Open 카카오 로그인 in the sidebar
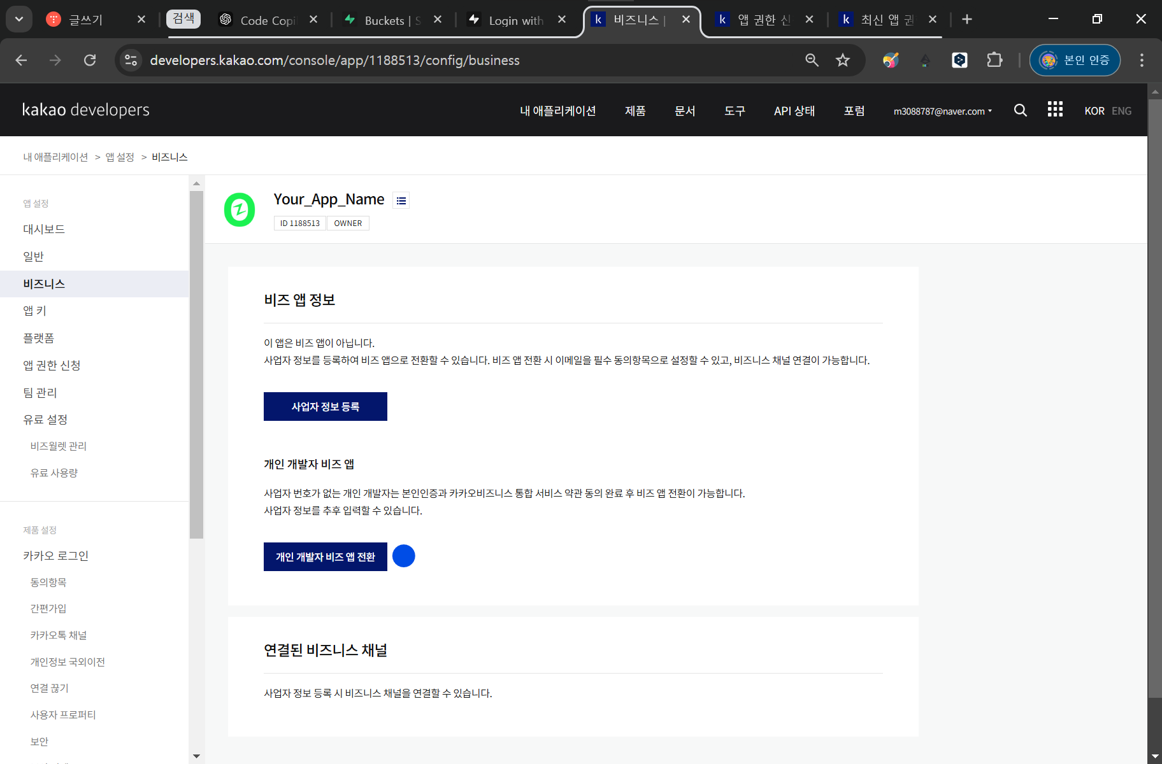This screenshot has width=1162, height=764. 55,556
